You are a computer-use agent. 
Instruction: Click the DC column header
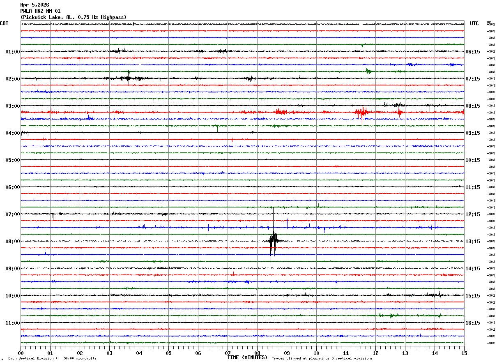[489, 22]
